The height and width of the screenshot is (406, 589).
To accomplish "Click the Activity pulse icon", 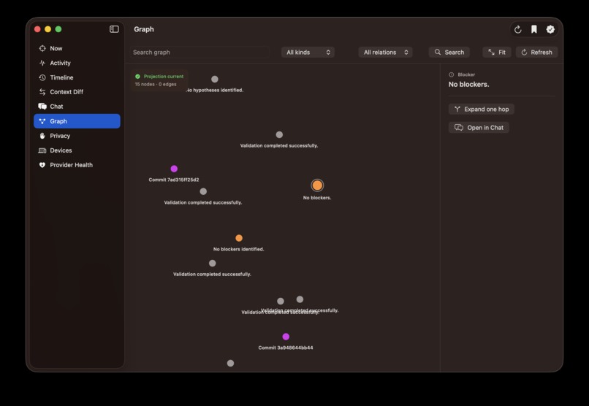I will coord(42,63).
